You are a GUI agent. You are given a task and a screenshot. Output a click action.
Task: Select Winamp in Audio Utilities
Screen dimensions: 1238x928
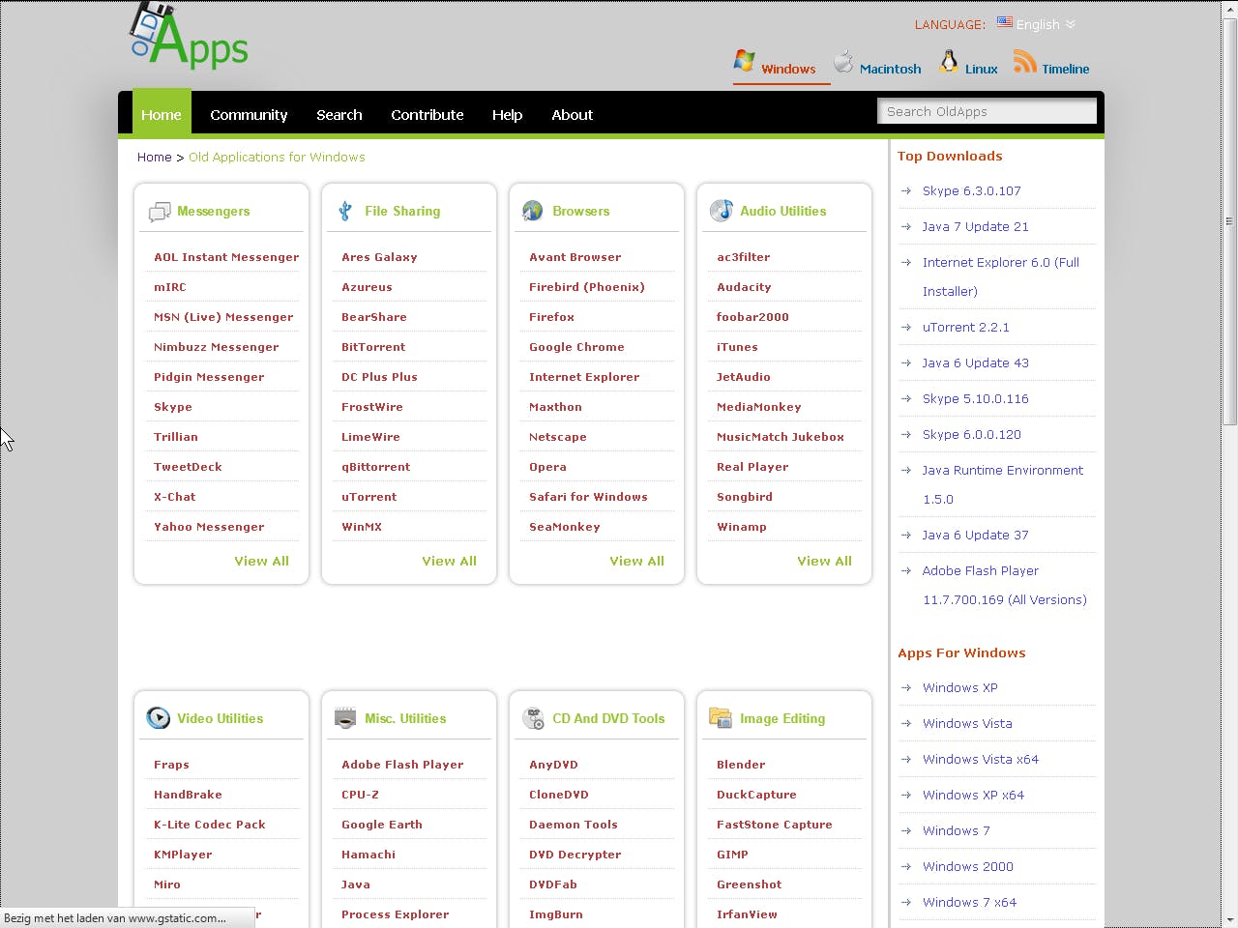pos(742,527)
